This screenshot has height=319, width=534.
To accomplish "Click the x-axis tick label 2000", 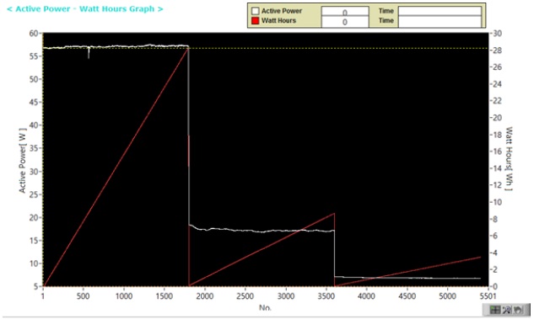I will (x=205, y=296).
